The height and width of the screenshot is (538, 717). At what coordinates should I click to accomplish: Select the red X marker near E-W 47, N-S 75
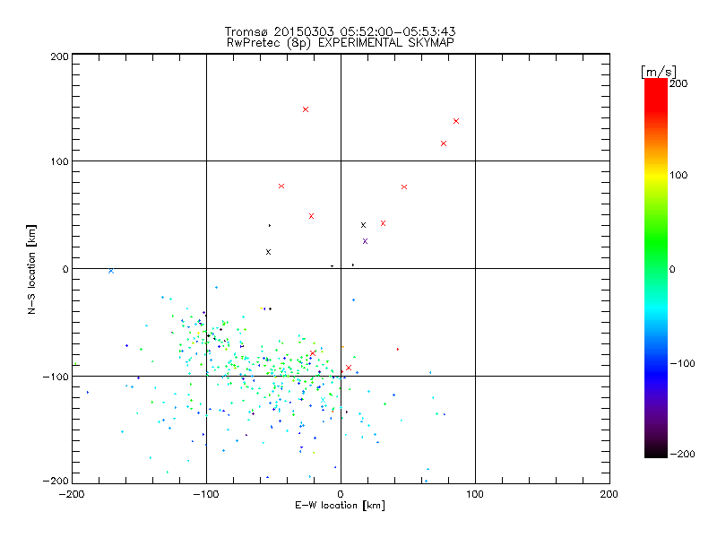(x=404, y=187)
